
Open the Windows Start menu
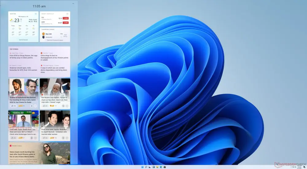point(142,167)
